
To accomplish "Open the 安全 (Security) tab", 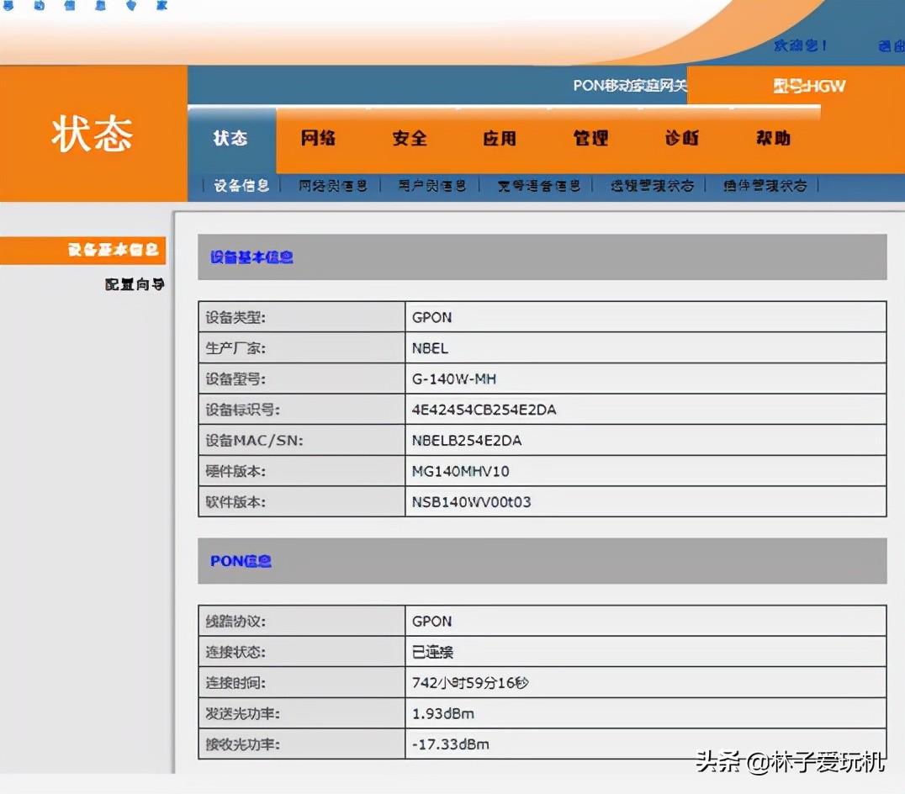I will [x=410, y=138].
